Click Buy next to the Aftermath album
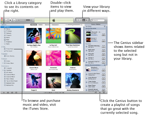 coord(103,35)
